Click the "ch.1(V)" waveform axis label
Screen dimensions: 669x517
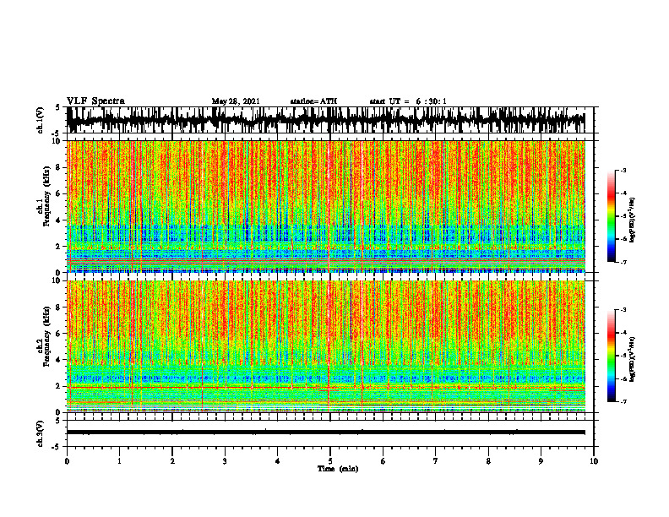point(41,120)
